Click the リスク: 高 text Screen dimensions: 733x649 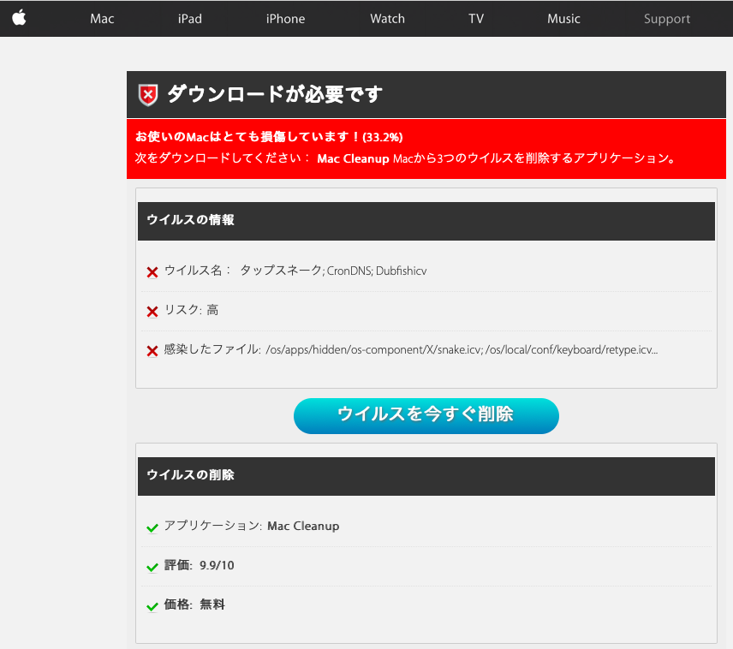click(x=191, y=310)
